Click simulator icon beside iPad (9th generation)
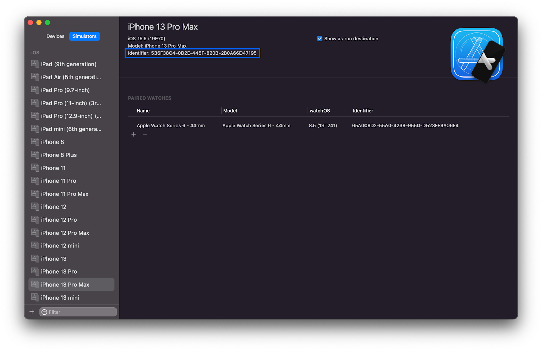This screenshot has width=542, height=351. click(35, 64)
